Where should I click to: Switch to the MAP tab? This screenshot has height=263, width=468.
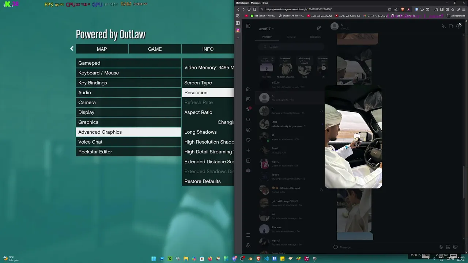coord(102,49)
